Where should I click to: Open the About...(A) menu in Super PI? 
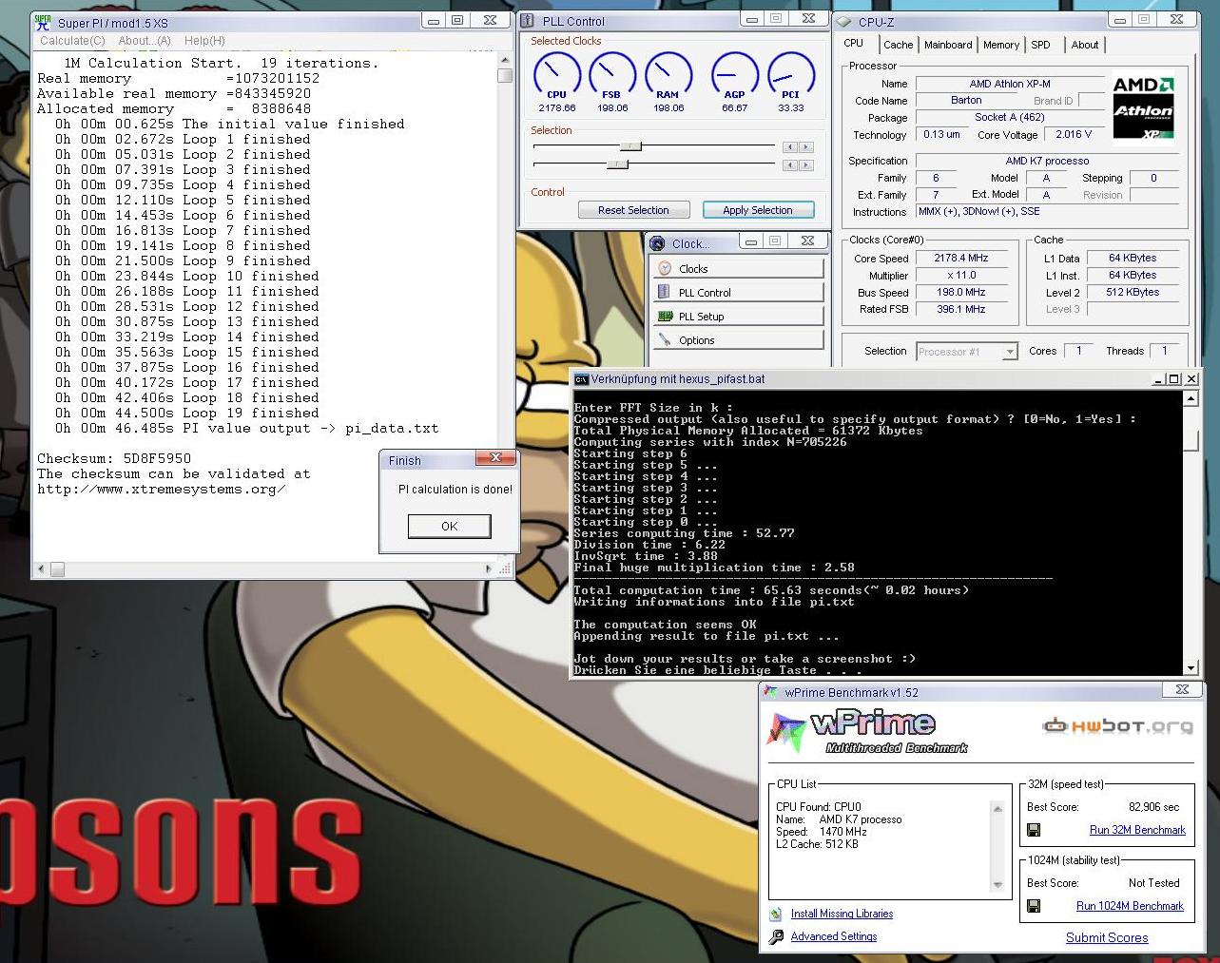145,41
